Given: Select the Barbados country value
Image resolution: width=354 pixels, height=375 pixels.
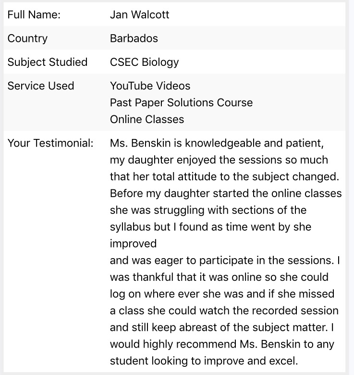Looking at the screenshot, I should (x=134, y=38).
